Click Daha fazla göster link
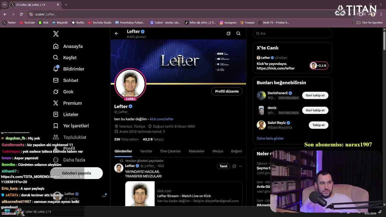 tap(270, 138)
